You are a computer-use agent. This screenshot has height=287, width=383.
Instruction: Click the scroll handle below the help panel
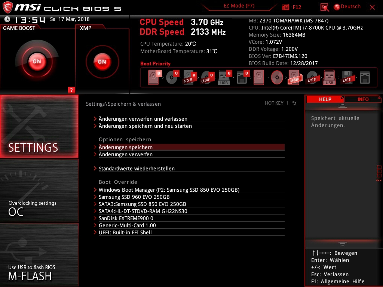(x=343, y=243)
